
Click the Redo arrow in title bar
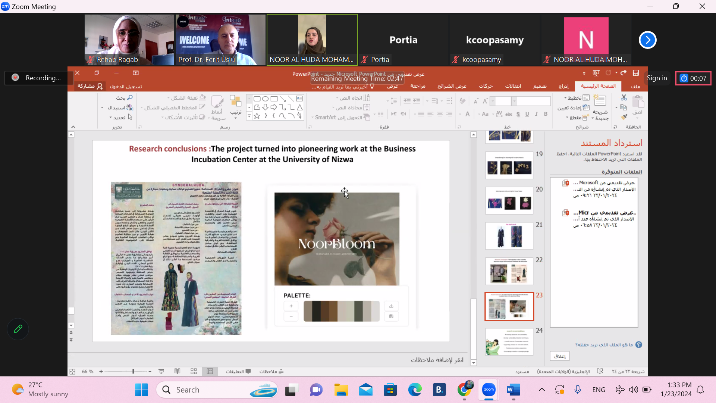click(x=624, y=73)
